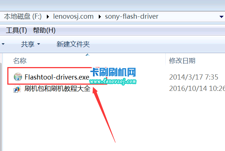Expand arrow after lenovosj.com breadcrumb

pos(100,17)
